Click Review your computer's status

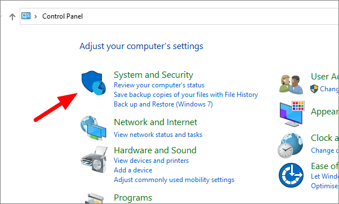click(159, 85)
